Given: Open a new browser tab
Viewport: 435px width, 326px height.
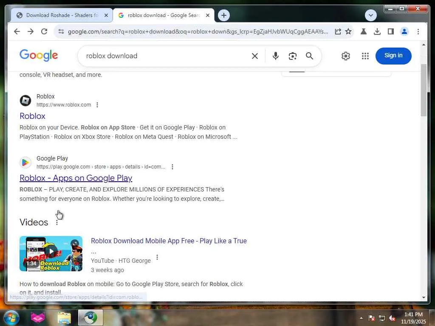Looking at the screenshot, I should point(224,15).
